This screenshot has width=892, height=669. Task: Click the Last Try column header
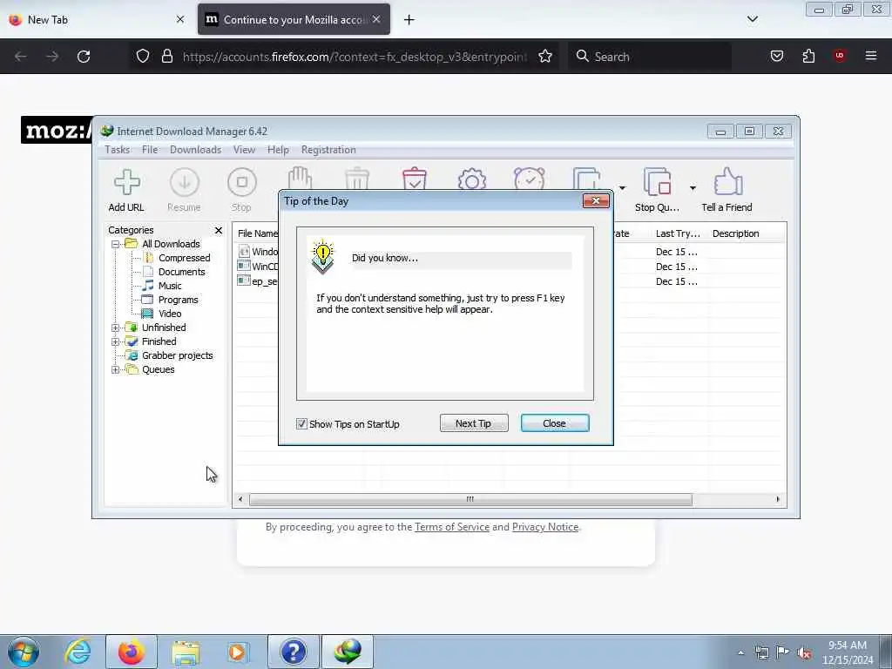coord(678,233)
